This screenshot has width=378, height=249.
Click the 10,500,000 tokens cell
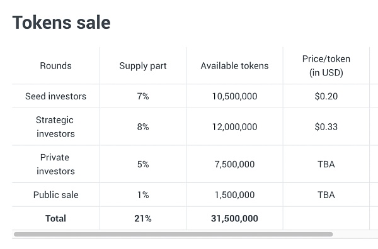[x=234, y=96]
